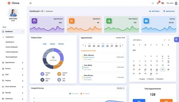
Task: Click the Dengue legend icon
Action: coord(42,74)
